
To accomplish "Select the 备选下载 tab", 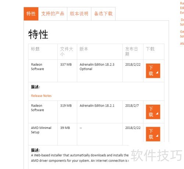I will pyautogui.click(x=103, y=14).
